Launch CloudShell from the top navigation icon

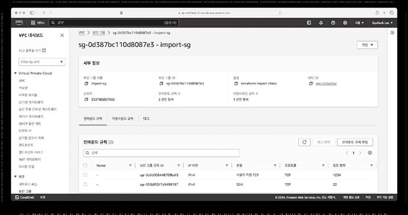point(309,23)
